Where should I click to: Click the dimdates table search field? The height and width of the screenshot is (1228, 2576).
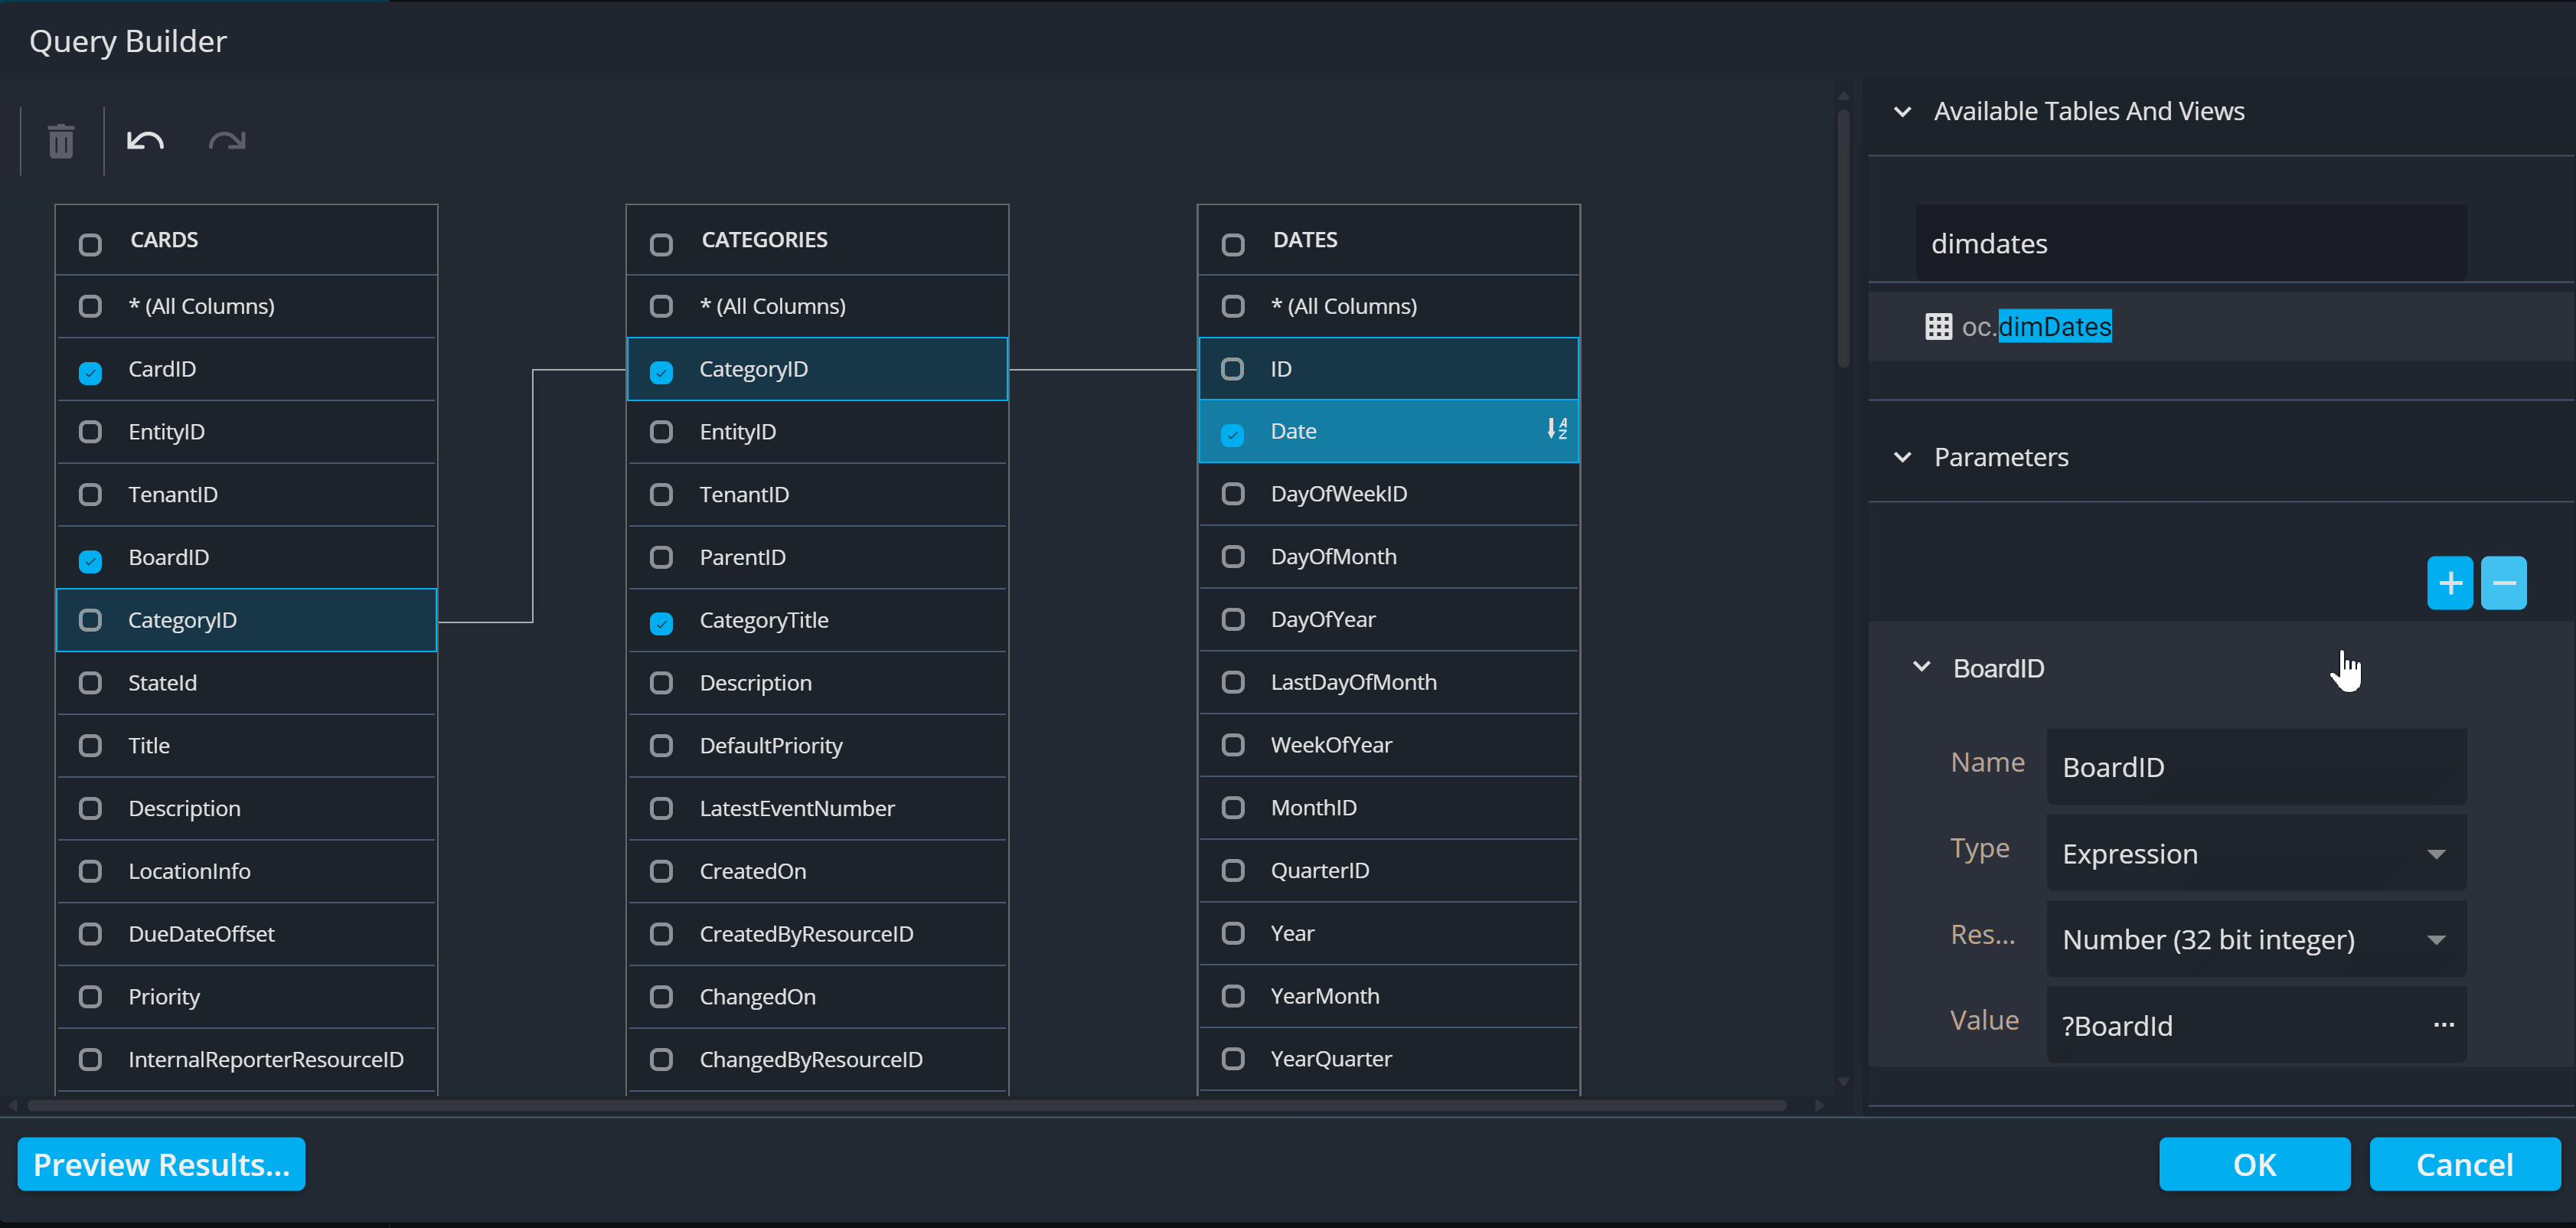2190,243
